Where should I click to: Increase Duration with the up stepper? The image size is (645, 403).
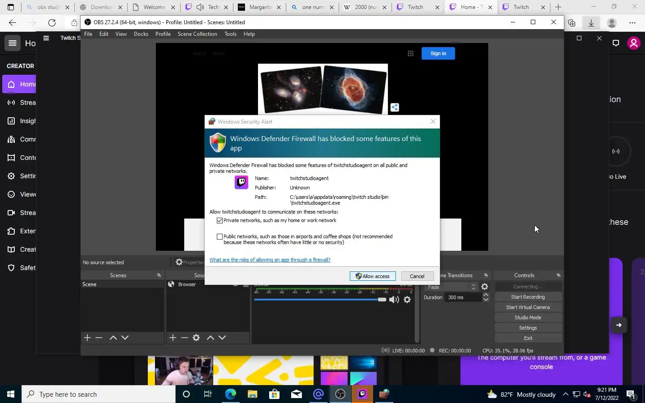pyautogui.click(x=486, y=295)
